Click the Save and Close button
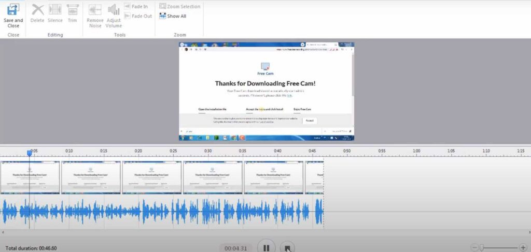This screenshot has height=252, width=531. pos(13,16)
